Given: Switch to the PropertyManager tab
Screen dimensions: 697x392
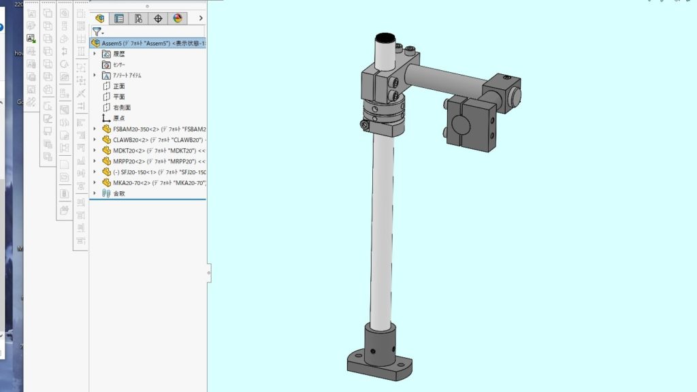Looking at the screenshot, I should coord(119,18).
